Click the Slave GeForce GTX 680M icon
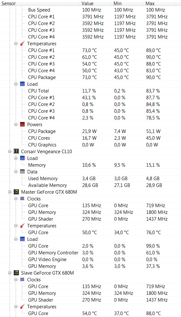 (x=16, y=273)
